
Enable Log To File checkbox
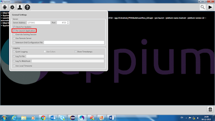tap(14, 56)
